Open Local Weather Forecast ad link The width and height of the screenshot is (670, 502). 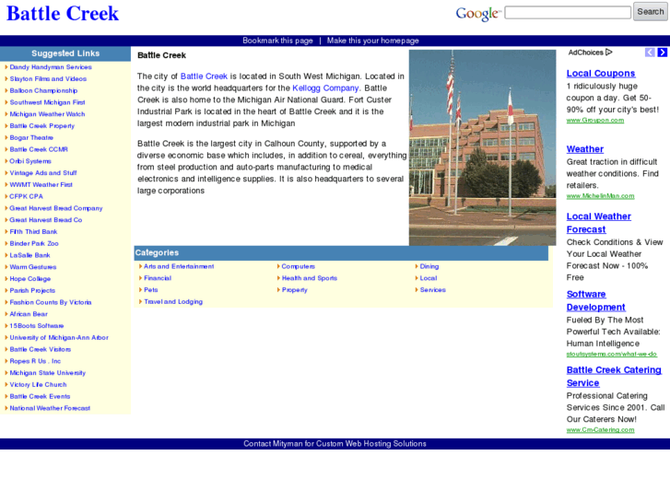pos(599,223)
